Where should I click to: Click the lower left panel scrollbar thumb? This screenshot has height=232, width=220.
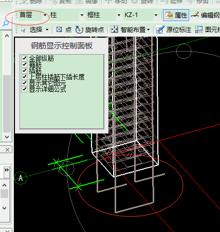point(5,193)
